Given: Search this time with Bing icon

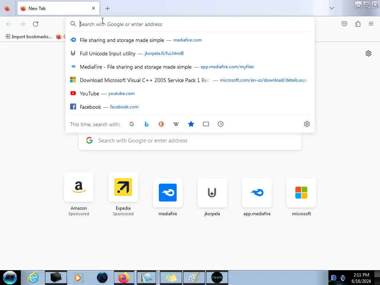Looking at the screenshot, I should pyautogui.click(x=146, y=124).
